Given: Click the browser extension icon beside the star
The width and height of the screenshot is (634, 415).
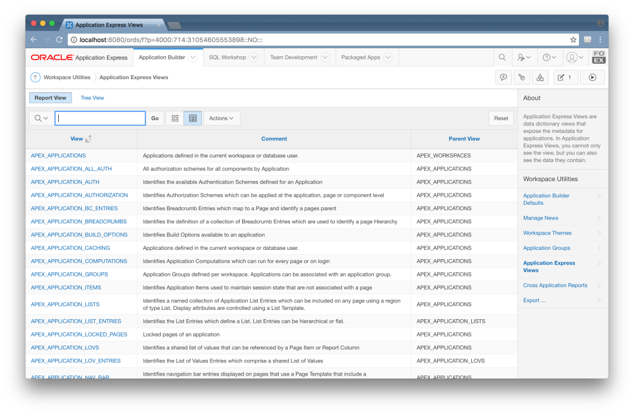Looking at the screenshot, I should tap(588, 40).
